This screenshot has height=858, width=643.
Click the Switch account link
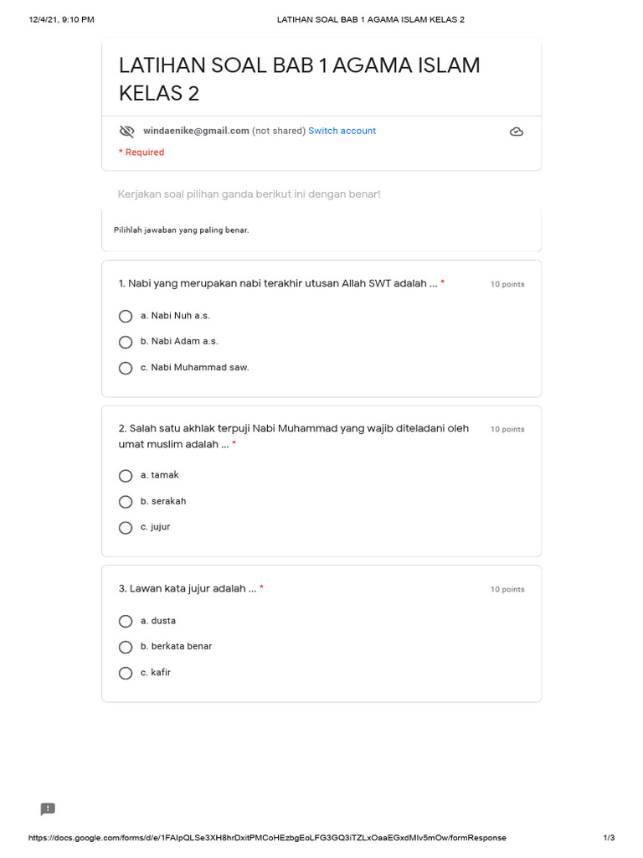(342, 131)
